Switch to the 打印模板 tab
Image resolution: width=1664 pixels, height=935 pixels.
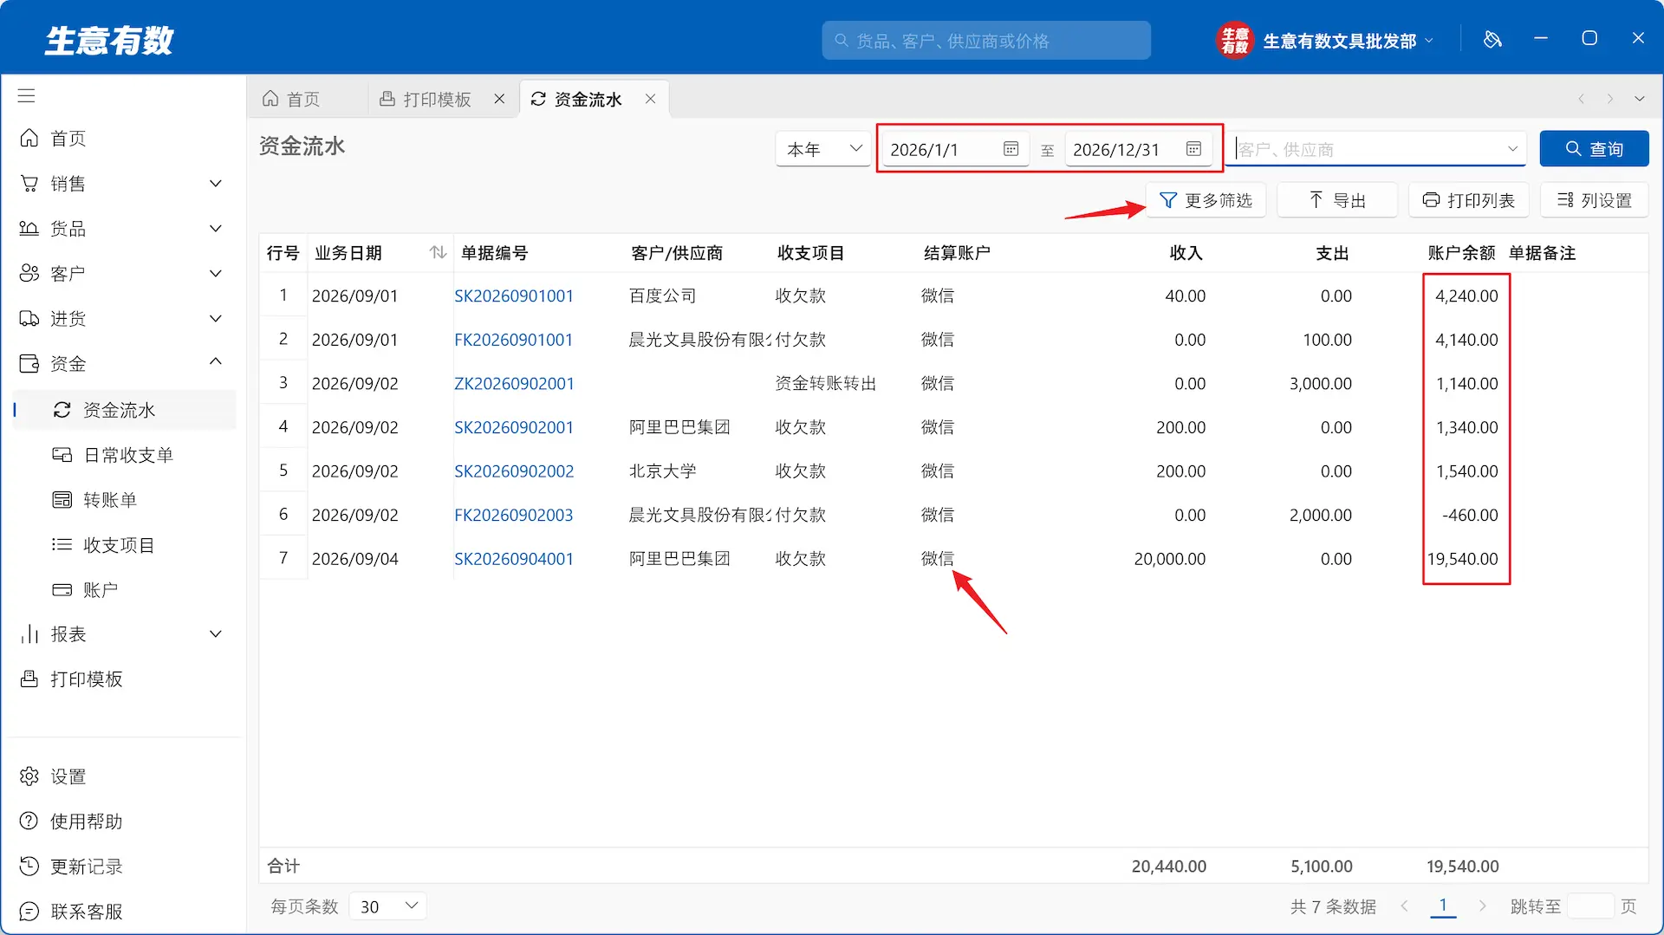coord(426,99)
